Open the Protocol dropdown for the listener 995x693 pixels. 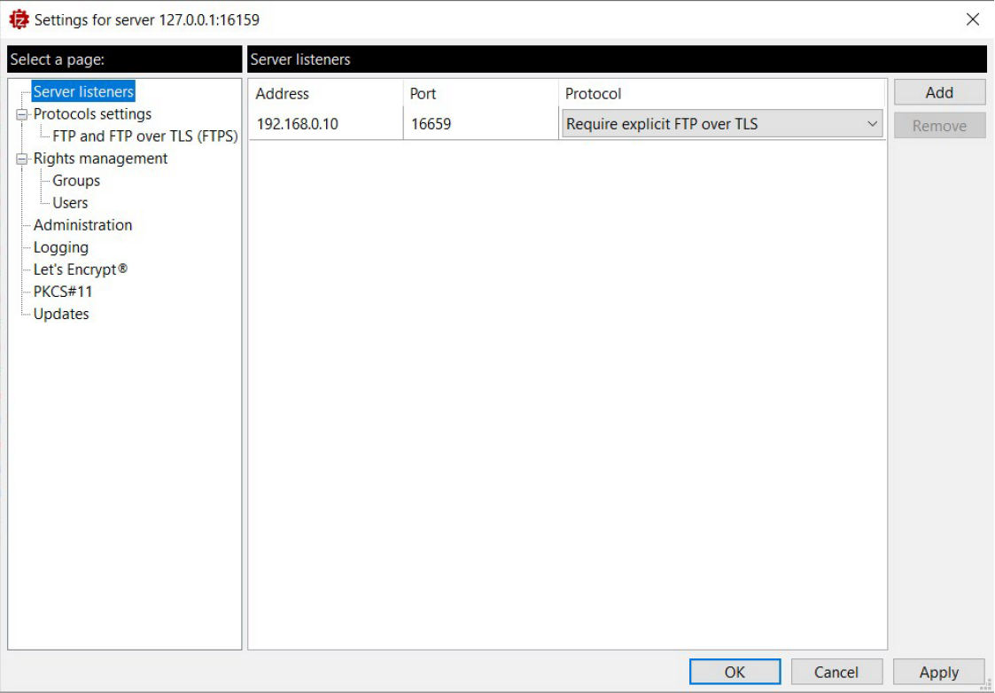click(x=872, y=124)
